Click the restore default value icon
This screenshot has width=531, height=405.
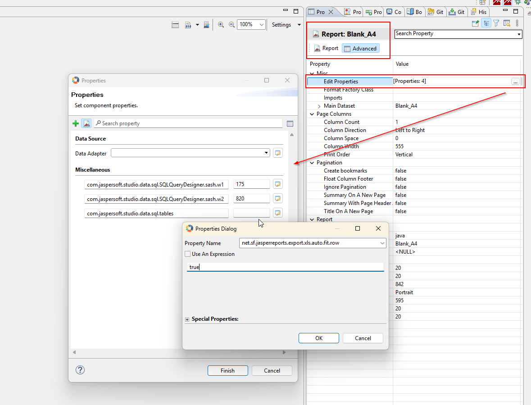click(x=507, y=23)
